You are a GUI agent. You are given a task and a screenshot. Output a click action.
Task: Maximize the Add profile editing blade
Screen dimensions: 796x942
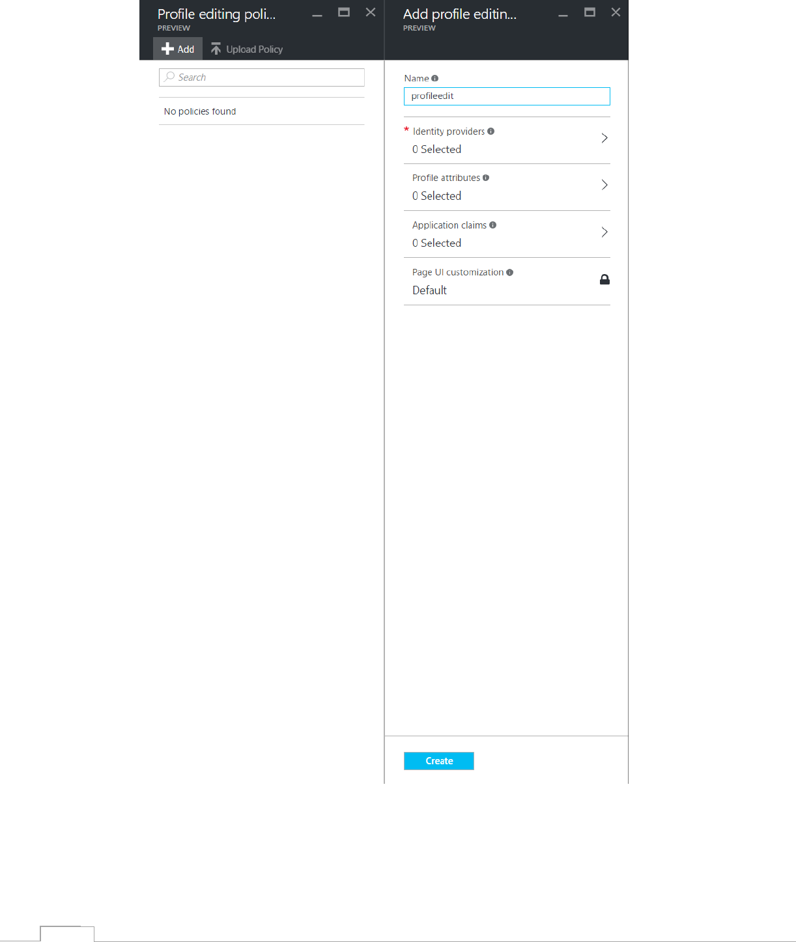point(590,12)
